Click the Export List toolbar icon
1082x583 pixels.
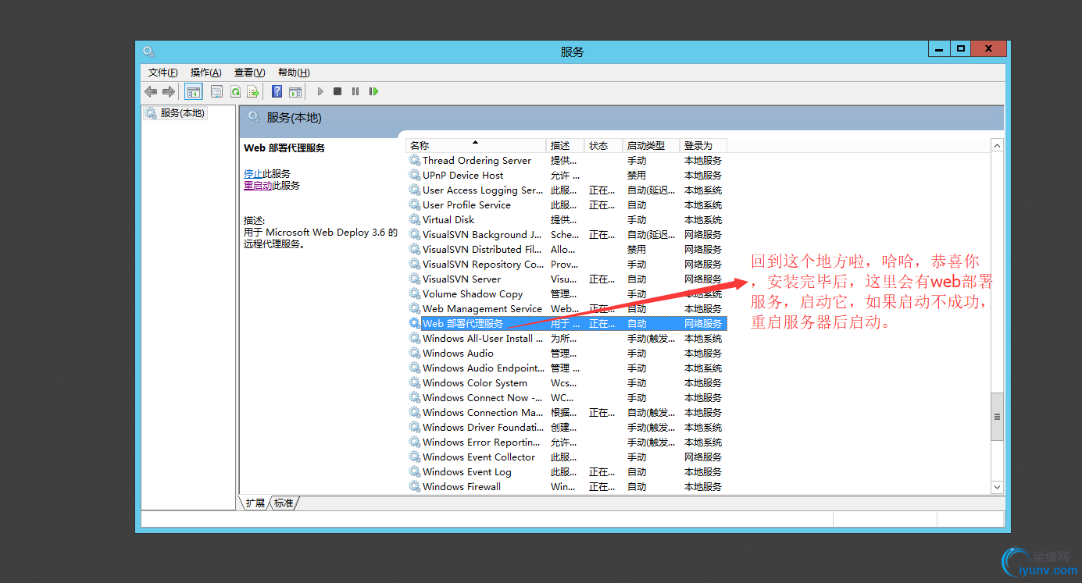tap(253, 91)
